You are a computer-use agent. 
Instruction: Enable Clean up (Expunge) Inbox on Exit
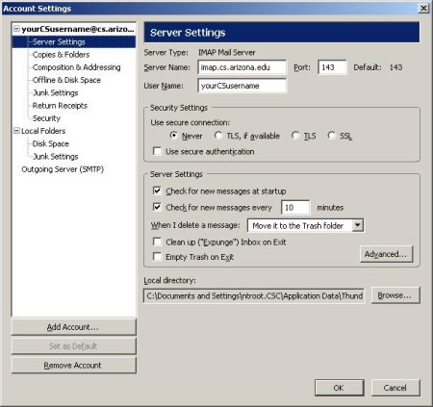(157, 242)
